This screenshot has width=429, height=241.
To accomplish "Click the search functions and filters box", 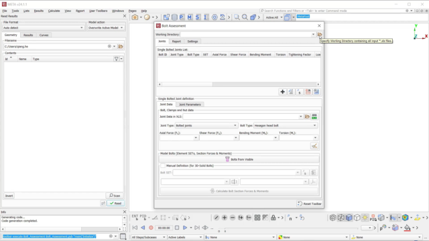I will (x=332, y=11).
